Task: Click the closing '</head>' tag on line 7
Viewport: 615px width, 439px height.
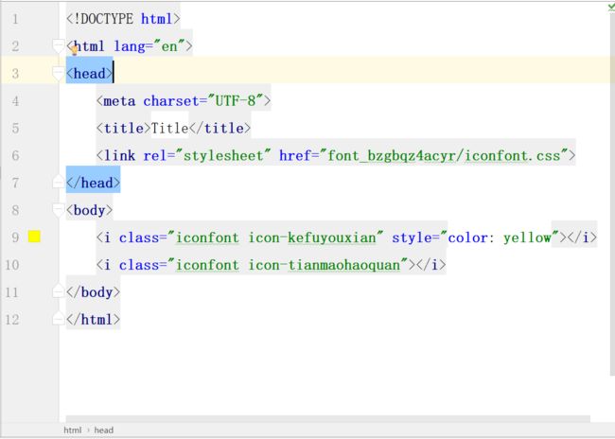Action: (x=94, y=183)
